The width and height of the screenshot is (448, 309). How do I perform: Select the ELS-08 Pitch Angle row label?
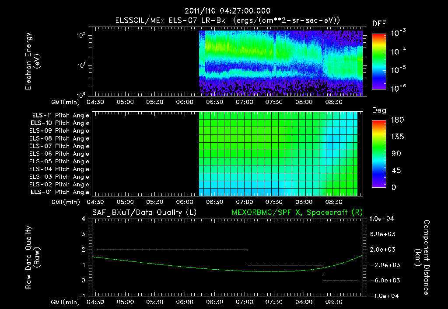coord(59,138)
